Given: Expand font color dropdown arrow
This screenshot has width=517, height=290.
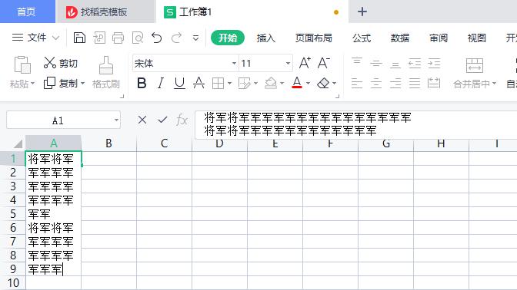Looking at the screenshot, I should (308, 84).
